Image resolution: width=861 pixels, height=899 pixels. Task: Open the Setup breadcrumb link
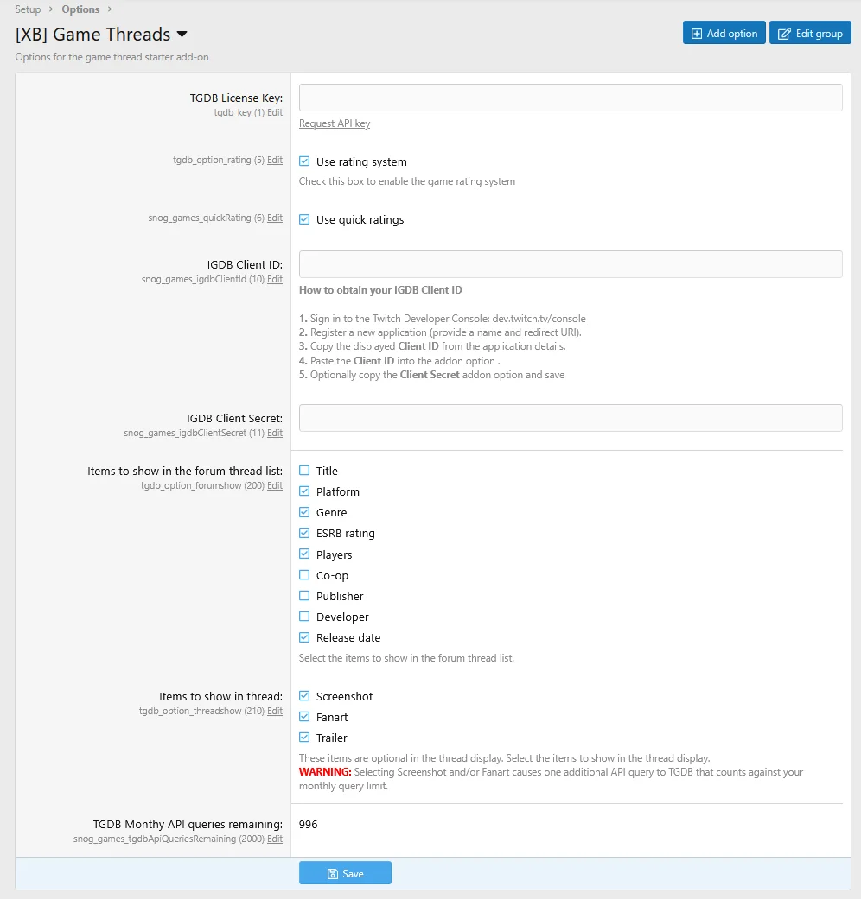[x=28, y=9]
